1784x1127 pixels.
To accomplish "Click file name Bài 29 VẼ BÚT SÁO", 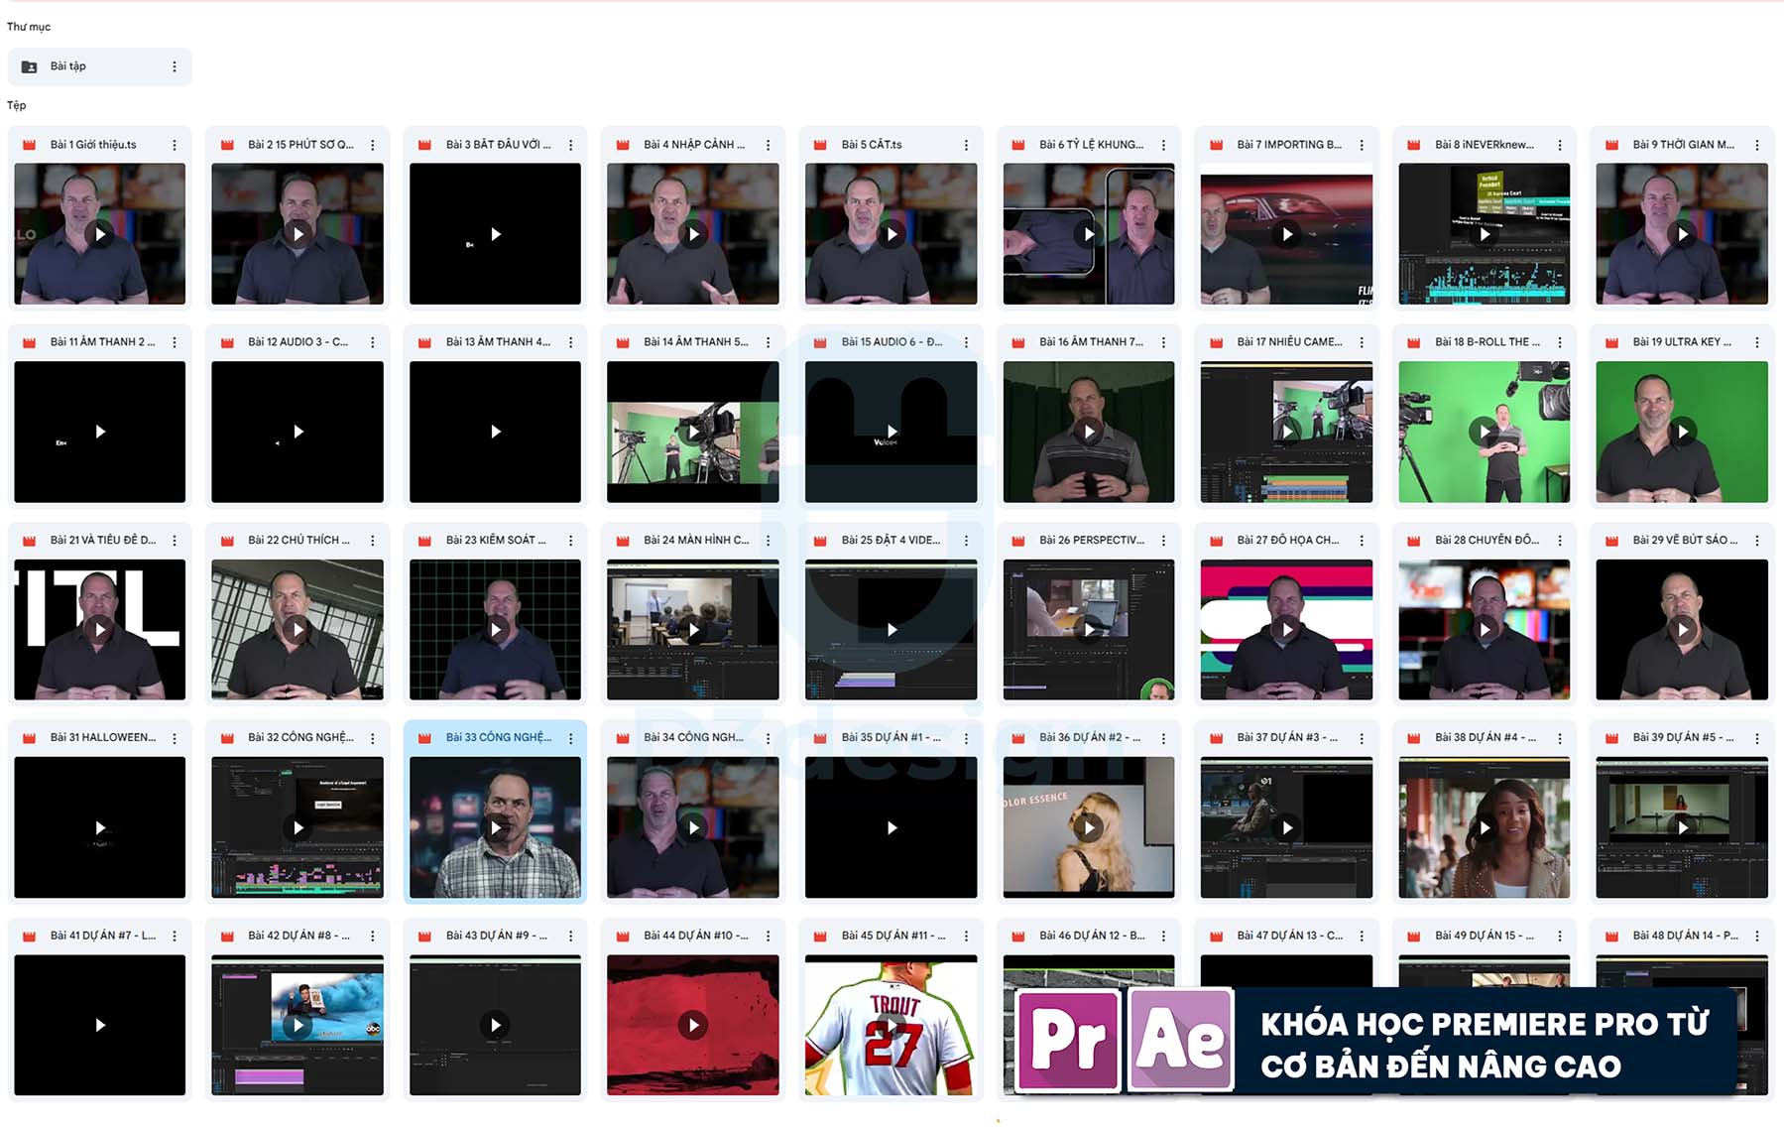I will pyautogui.click(x=1685, y=541).
